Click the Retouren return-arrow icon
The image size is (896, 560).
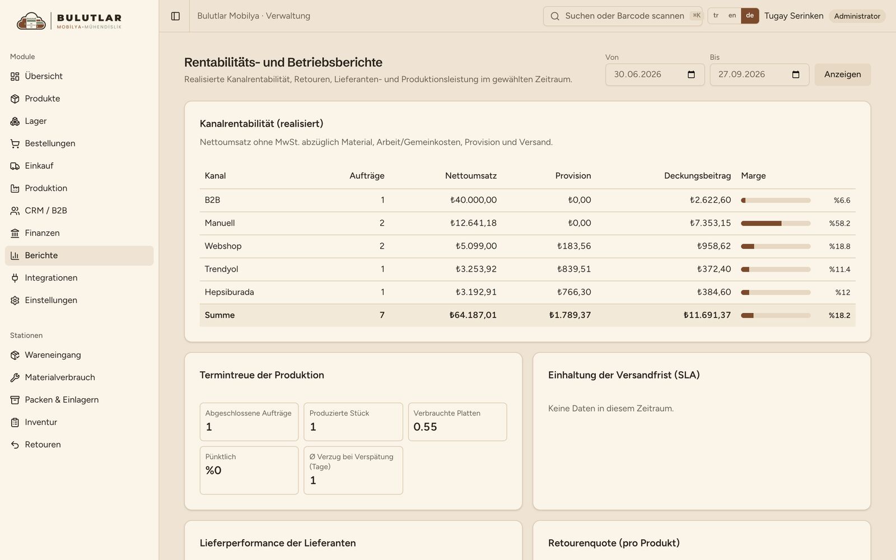pyautogui.click(x=15, y=445)
